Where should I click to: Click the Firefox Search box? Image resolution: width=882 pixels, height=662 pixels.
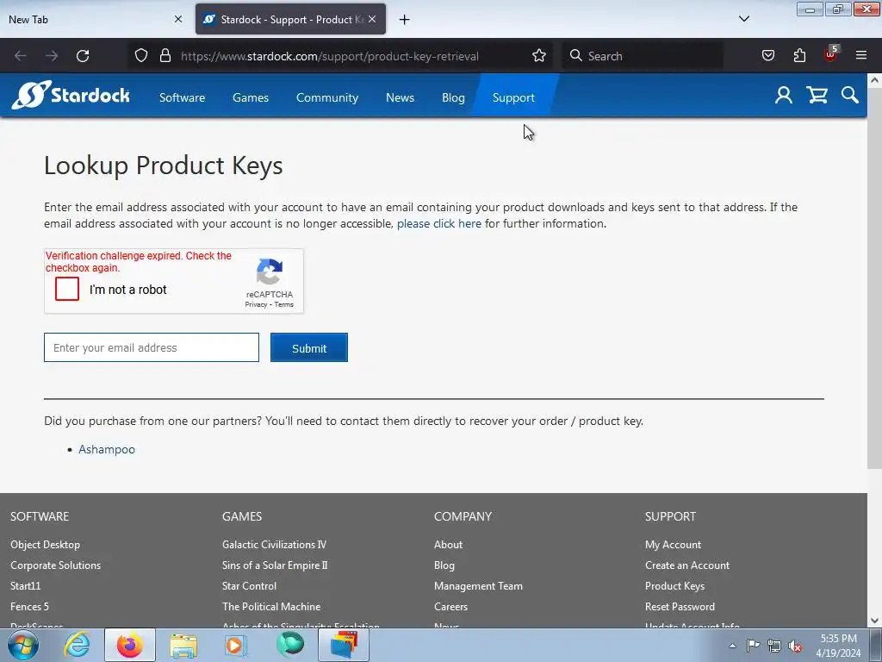coord(643,56)
